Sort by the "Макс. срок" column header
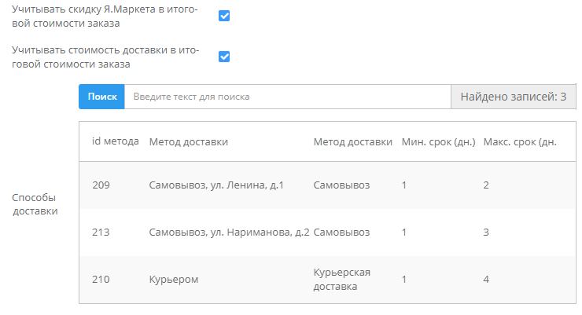The width and height of the screenshot is (582, 315). point(520,141)
